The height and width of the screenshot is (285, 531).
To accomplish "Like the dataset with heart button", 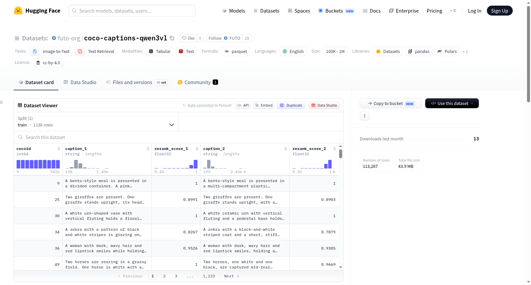I will [188, 38].
